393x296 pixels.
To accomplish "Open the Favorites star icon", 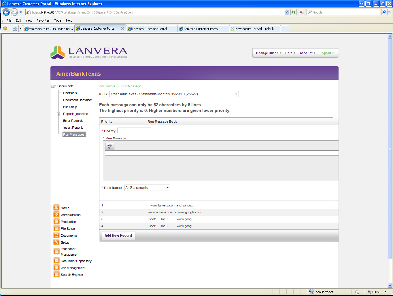I will 5,29.
